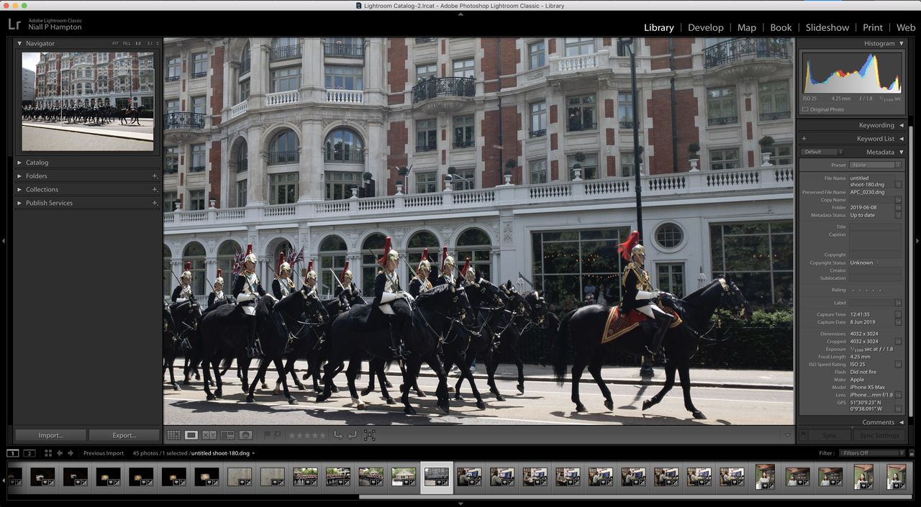
Task: Flag photo as picked in toolbar
Action: coord(268,435)
